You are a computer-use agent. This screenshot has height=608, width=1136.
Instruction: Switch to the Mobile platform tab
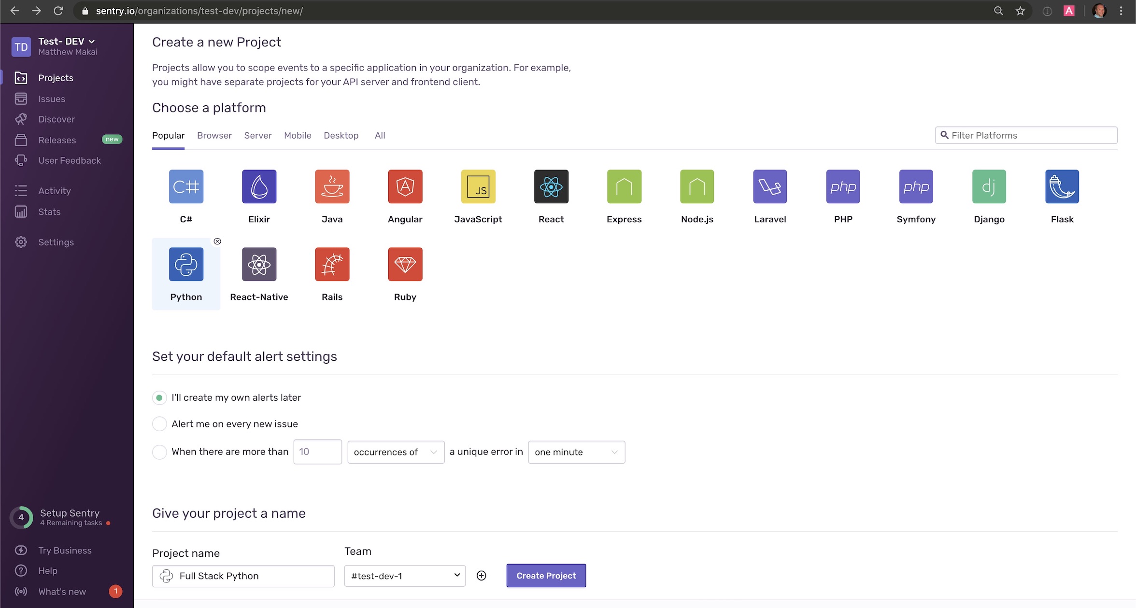pos(298,136)
